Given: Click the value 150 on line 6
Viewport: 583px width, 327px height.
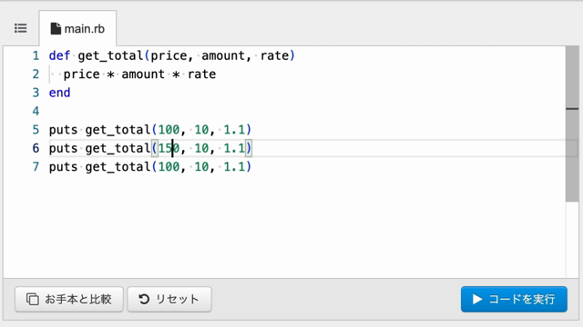Looking at the screenshot, I should click(169, 148).
